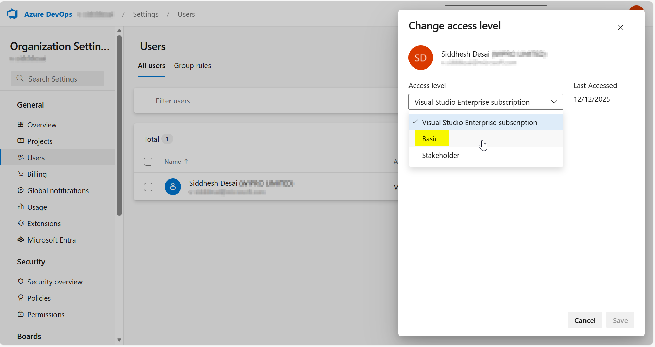Click the sidebar scroll down arrow
Screen dimensions: 655x347
coord(119,340)
